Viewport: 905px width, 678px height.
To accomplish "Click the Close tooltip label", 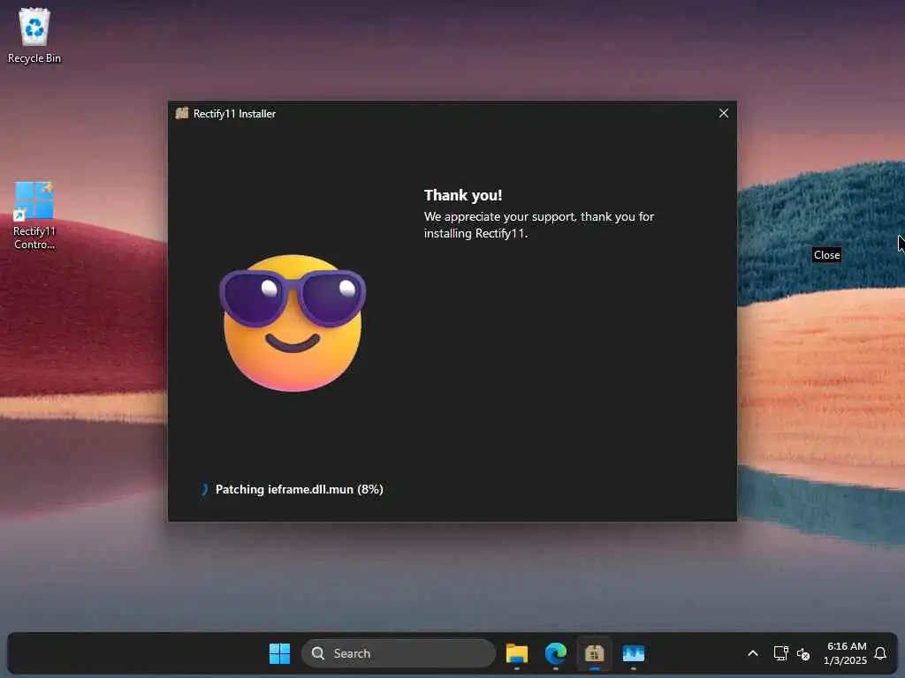I will [x=826, y=255].
